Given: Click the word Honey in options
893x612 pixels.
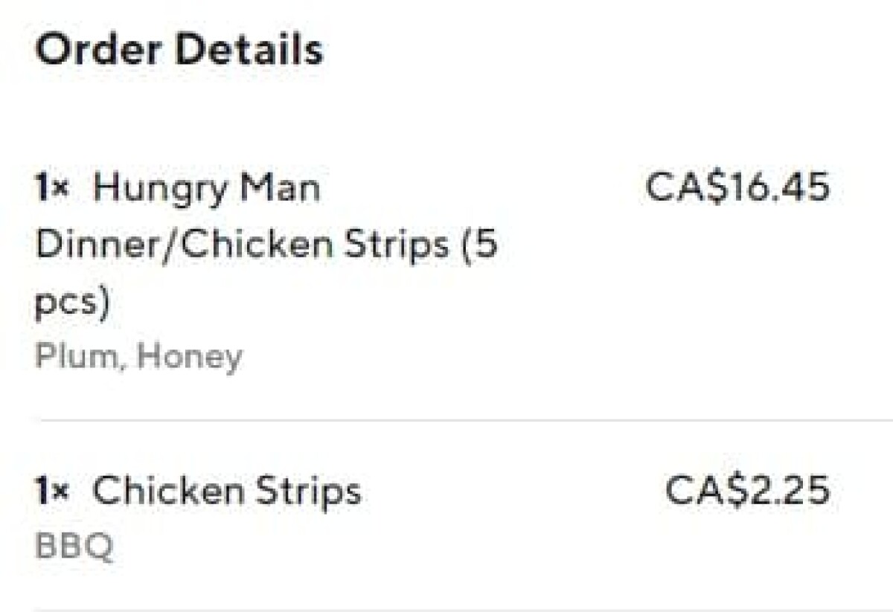Looking at the screenshot, I should click(x=190, y=357).
